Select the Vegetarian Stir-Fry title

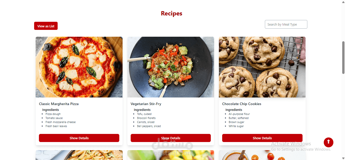pyautogui.click(x=146, y=104)
